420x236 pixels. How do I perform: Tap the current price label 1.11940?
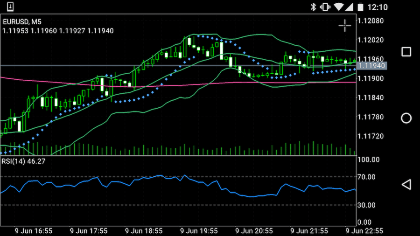tap(372, 66)
